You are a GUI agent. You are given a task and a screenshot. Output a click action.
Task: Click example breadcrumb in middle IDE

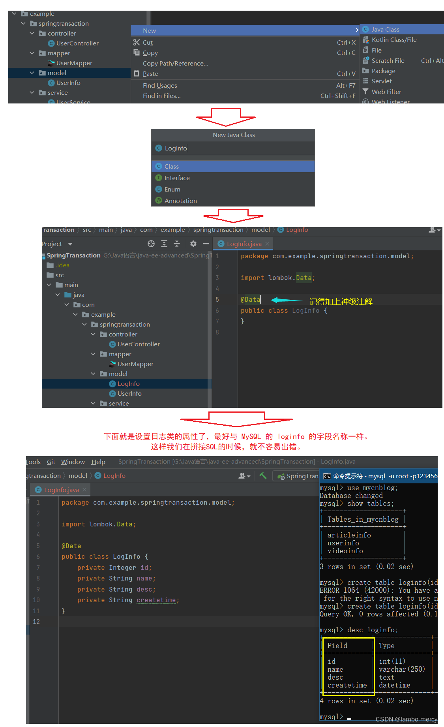(x=173, y=230)
